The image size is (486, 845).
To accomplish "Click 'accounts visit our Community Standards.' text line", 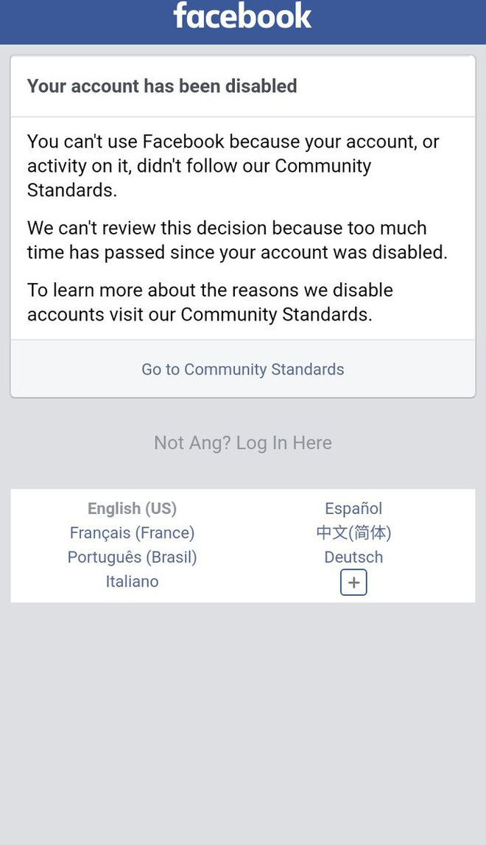I will coord(200,315).
